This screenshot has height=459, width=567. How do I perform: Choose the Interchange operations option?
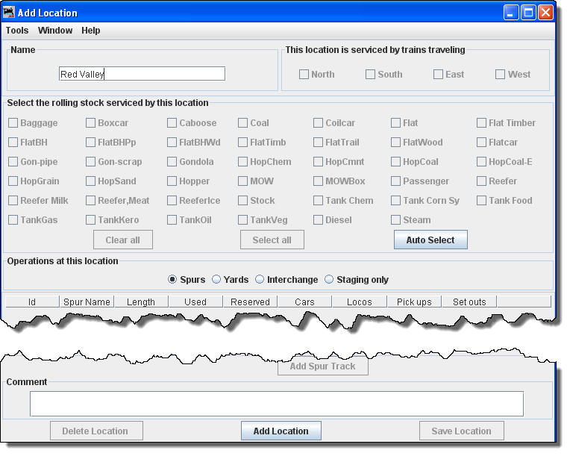tap(260, 280)
